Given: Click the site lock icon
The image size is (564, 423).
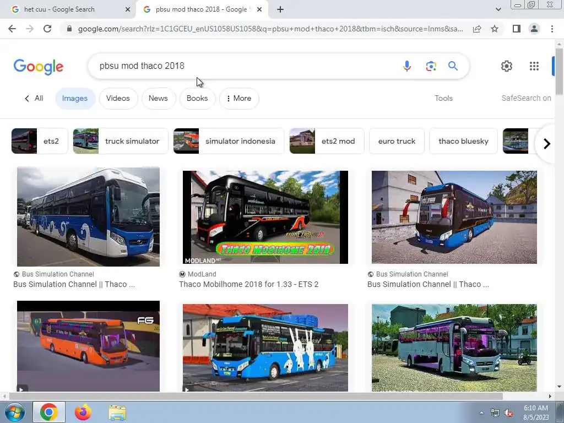Looking at the screenshot, I should point(69,29).
